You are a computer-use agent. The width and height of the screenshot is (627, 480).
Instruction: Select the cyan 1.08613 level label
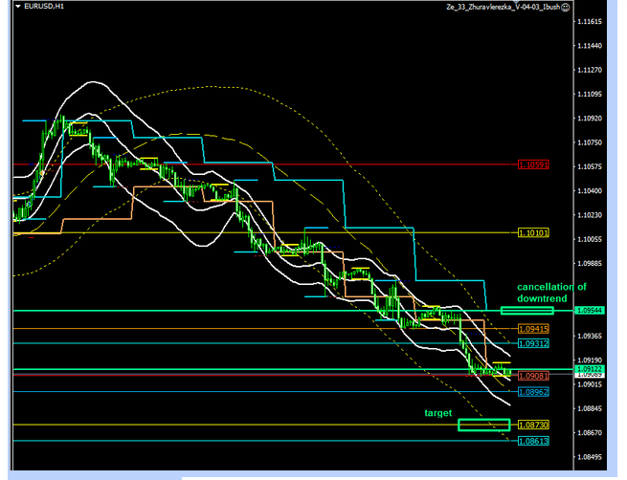point(532,441)
